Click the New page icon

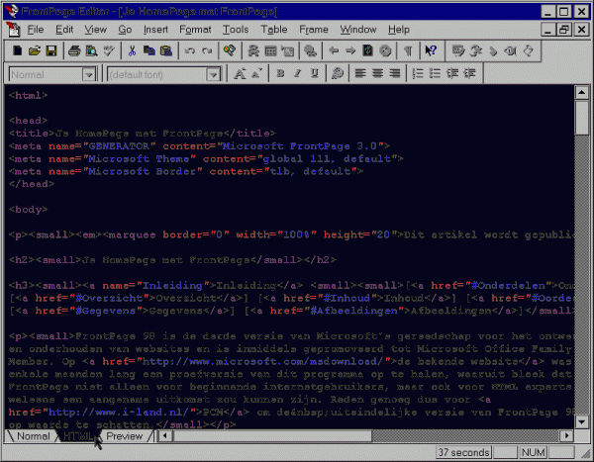coord(17,50)
